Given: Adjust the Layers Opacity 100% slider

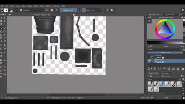Looking at the screenshot, I should pyautogui.click(x=165, y=53).
